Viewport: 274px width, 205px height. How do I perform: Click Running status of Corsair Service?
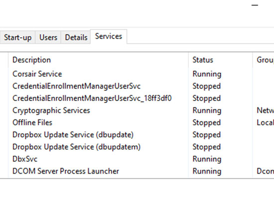(x=207, y=74)
